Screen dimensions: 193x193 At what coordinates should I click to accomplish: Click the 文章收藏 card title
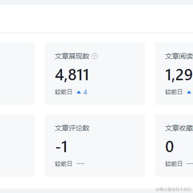[179, 128]
